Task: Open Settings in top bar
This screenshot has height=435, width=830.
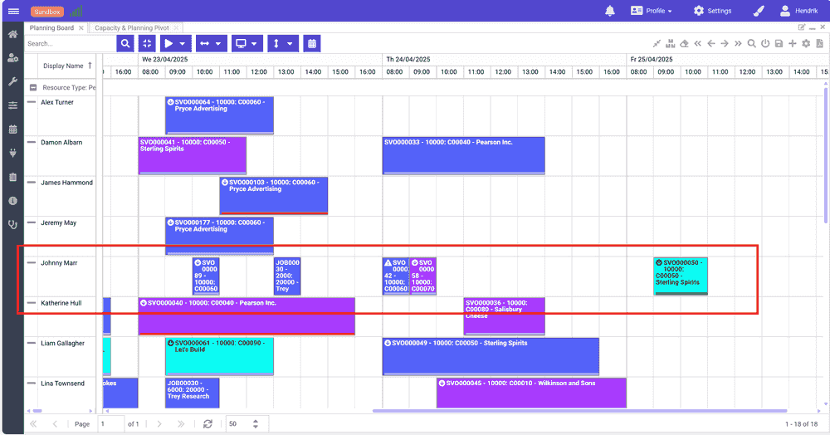Action: click(x=712, y=11)
